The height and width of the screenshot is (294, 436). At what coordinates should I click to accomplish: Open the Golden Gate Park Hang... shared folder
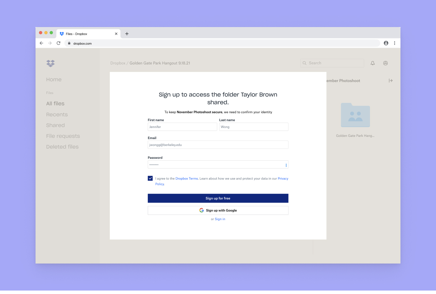[356, 115]
